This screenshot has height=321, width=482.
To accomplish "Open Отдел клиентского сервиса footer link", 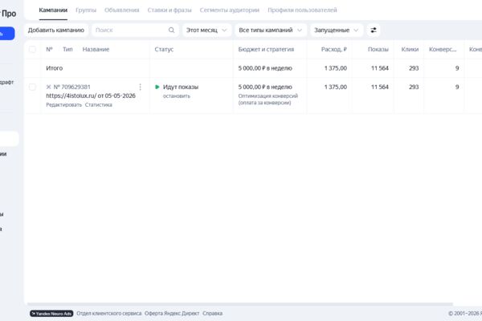I will 108,314.
